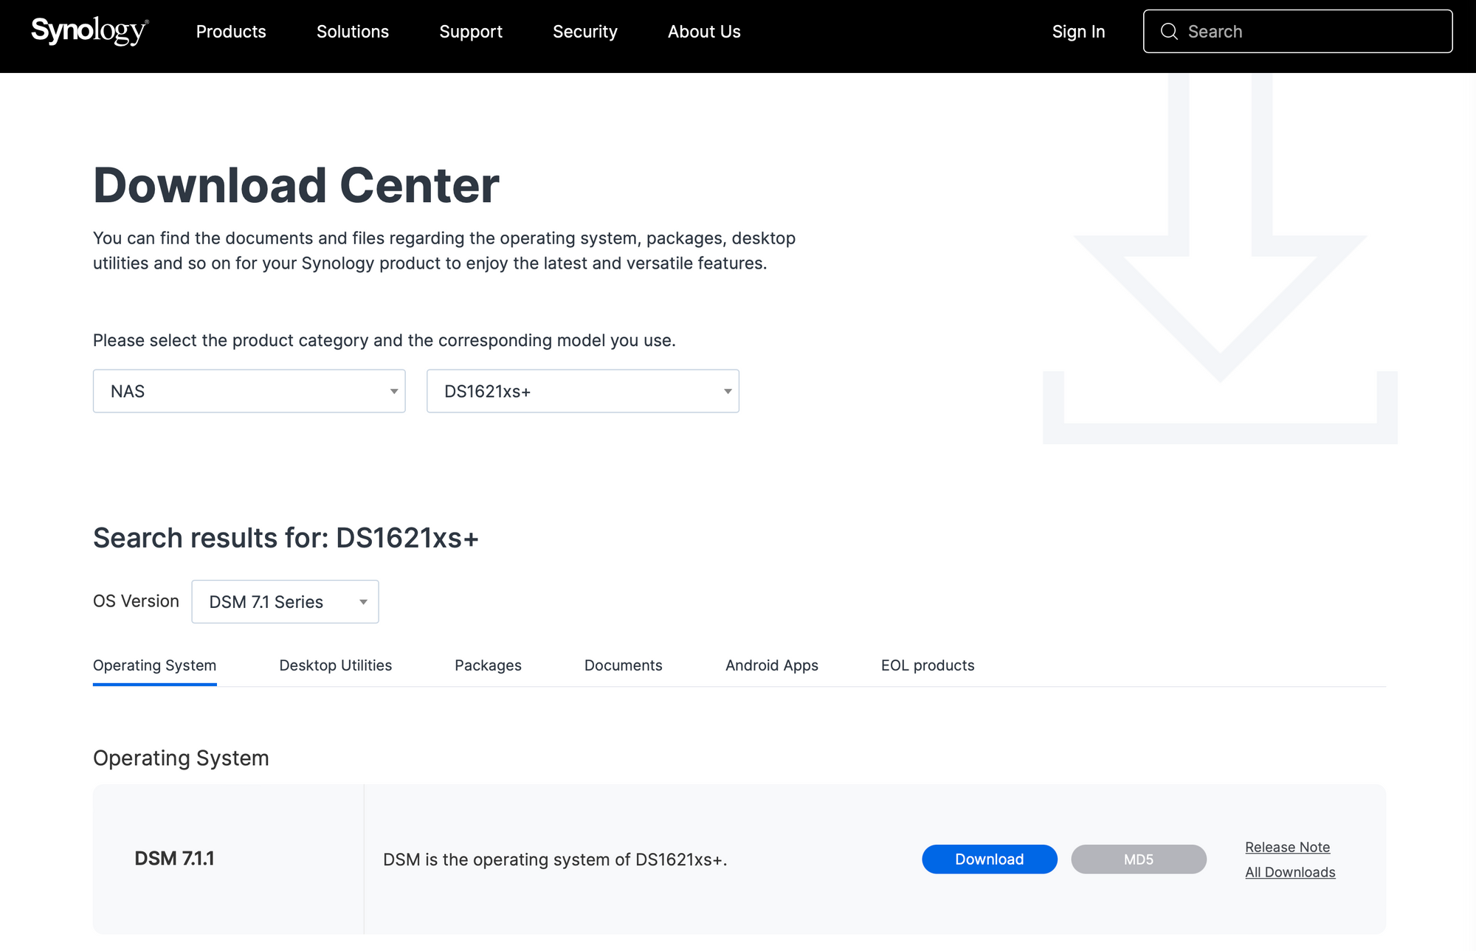Screen dimensions: 1476x951
Task: Switch to the EOL products tab
Action: 928,665
